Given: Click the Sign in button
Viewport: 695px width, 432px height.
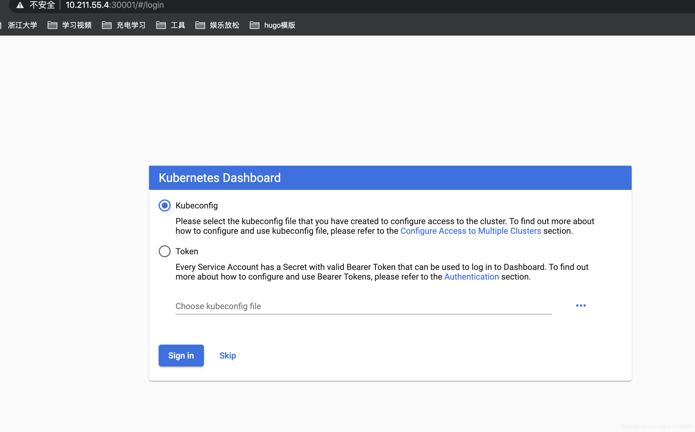Looking at the screenshot, I should point(181,355).
